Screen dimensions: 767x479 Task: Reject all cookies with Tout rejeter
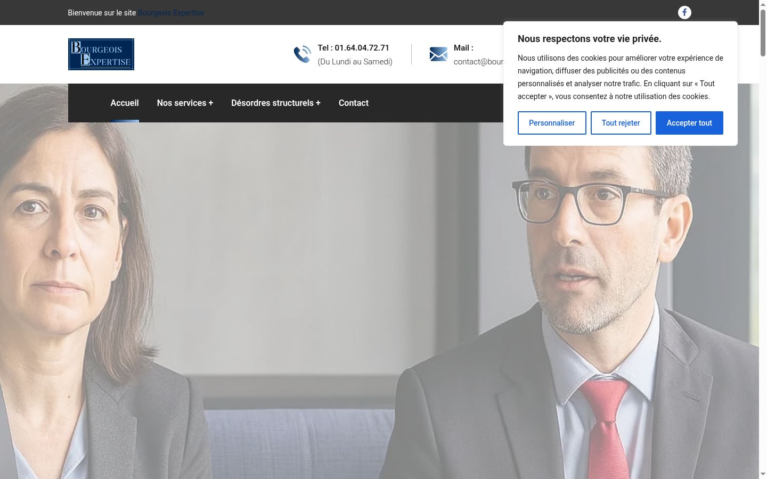tap(621, 123)
